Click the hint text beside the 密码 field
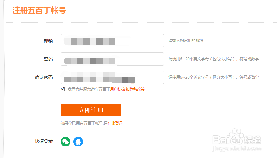277x158 pixels. pos(214,59)
